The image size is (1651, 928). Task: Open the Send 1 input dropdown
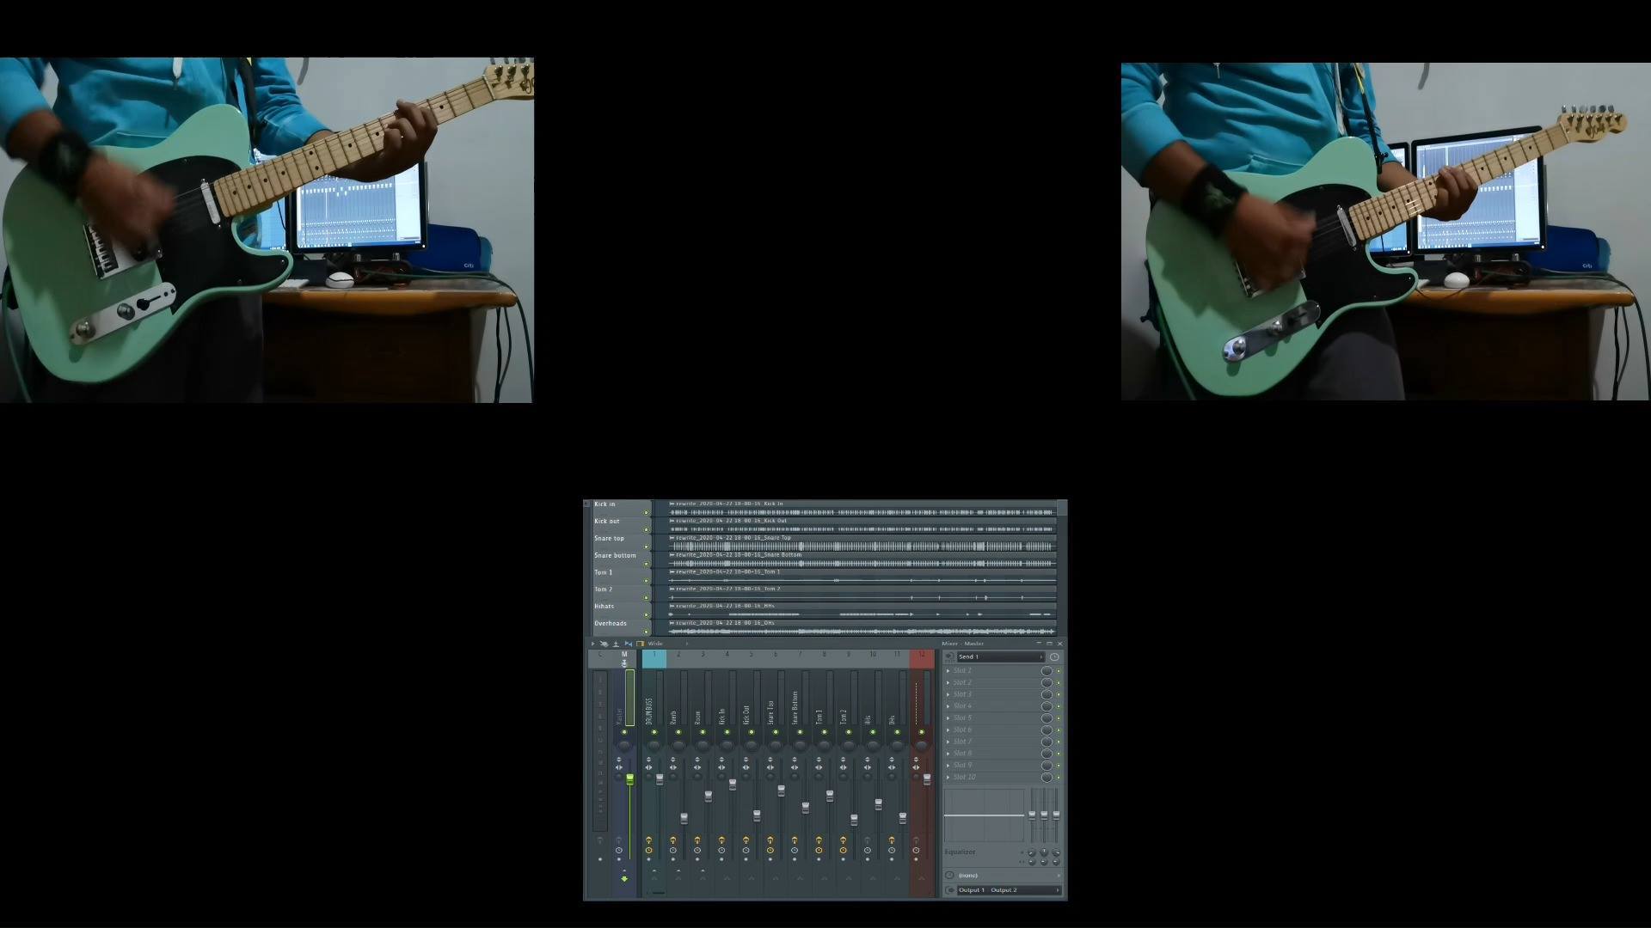1001,656
